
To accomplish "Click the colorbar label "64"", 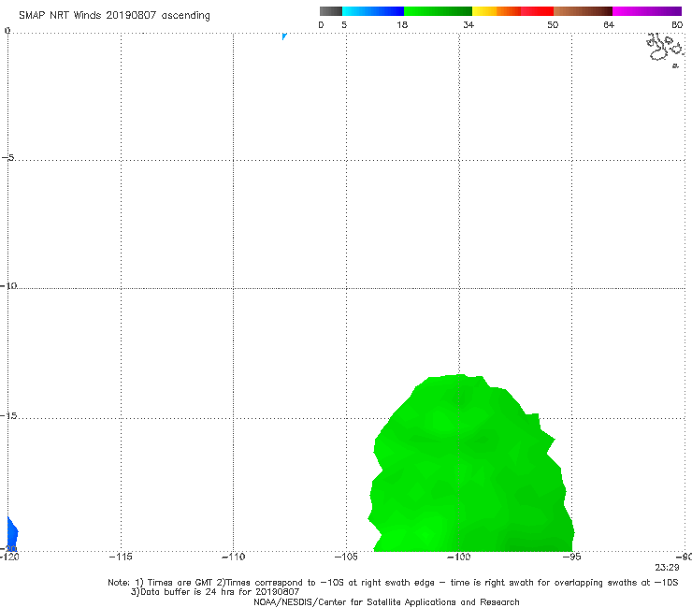I will click(x=609, y=25).
